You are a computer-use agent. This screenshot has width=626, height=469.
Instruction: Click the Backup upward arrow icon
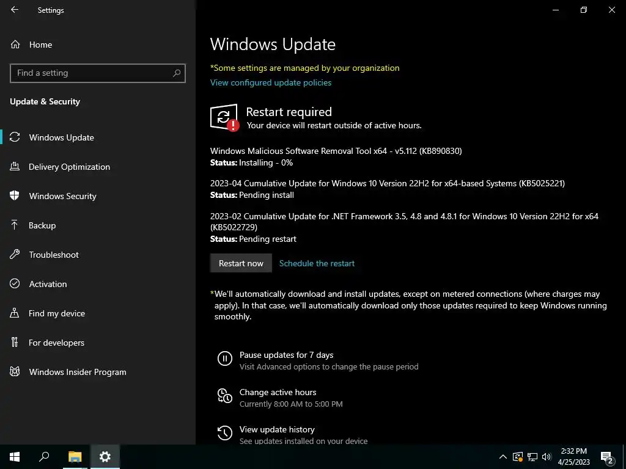[x=15, y=225]
